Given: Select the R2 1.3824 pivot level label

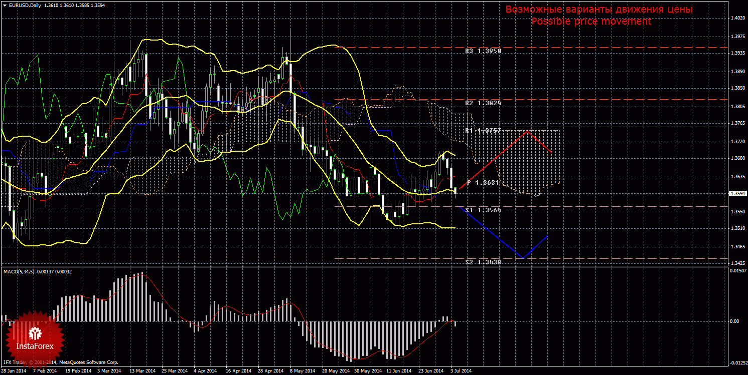Looking at the screenshot, I should tap(483, 103).
